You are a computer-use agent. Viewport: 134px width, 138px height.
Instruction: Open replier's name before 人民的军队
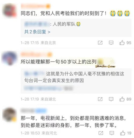(37, 24)
